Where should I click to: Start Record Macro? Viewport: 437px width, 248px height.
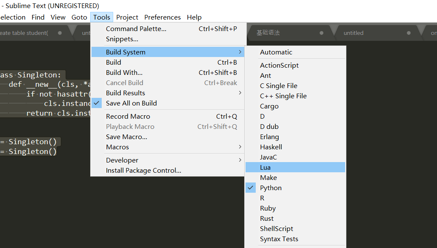[168, 116]
